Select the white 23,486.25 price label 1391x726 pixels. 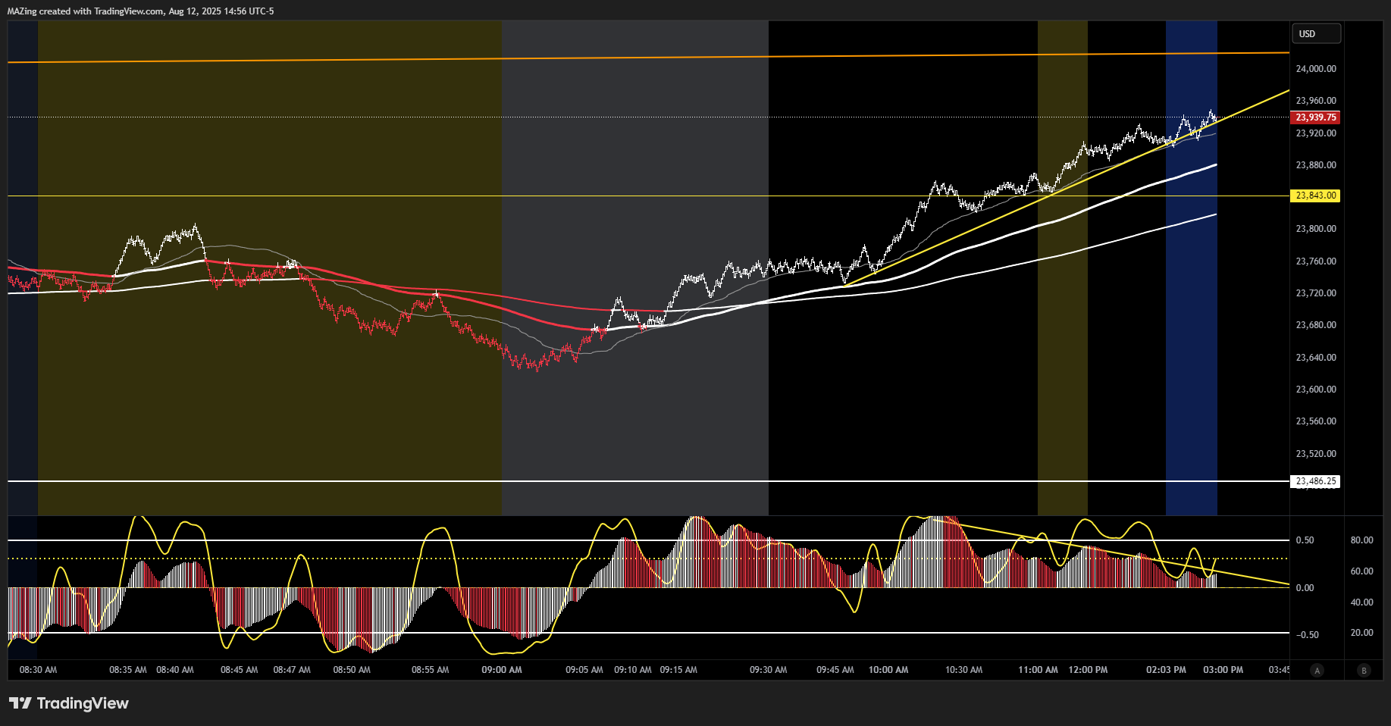[x=1315, y=481]
